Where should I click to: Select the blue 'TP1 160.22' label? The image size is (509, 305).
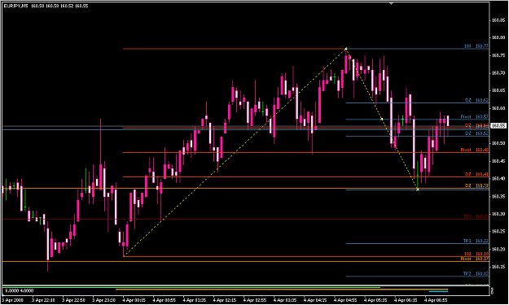(476, 241)
